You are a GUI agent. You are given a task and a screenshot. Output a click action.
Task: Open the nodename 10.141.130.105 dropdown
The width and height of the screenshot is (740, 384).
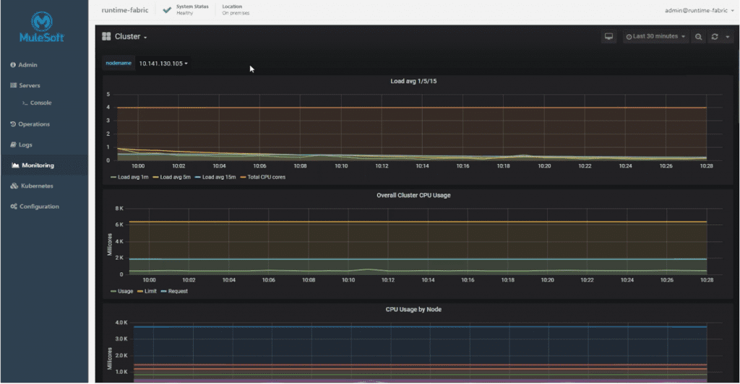click(x=163, y=64)
